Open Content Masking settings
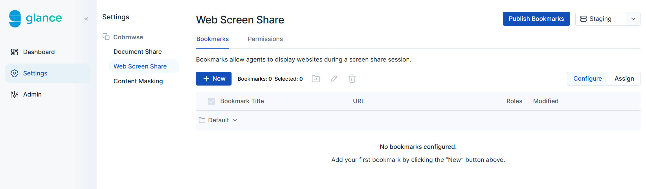The height and width of the screenshot is (189, 646). (138, 81)
